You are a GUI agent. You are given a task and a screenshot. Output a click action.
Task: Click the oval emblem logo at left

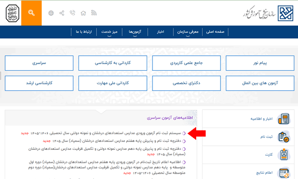tap(12, 13)
